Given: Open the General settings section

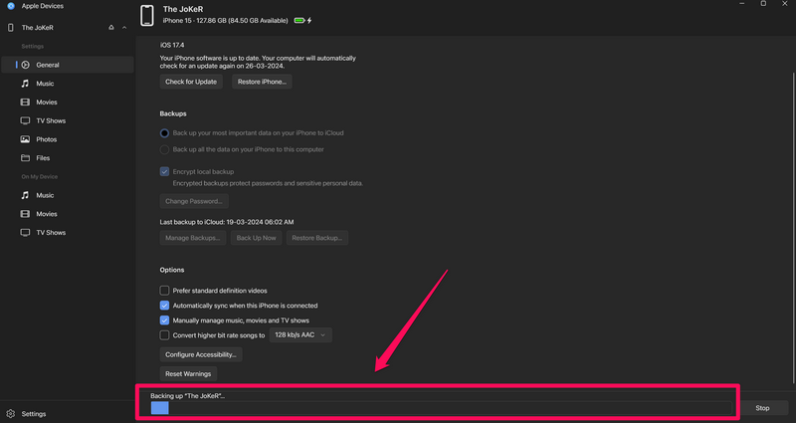Looking at the screenshot, I should pyautogui.click(x=68, y=65).
